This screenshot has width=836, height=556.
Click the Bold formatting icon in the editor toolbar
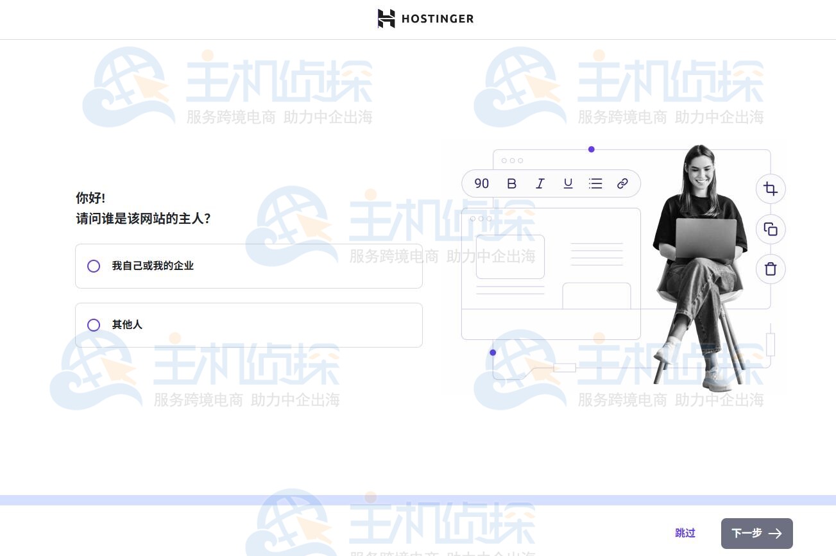pos(511,183)
